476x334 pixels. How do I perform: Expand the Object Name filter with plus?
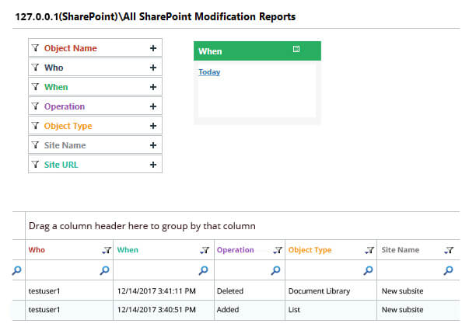(x=153, y=48)
